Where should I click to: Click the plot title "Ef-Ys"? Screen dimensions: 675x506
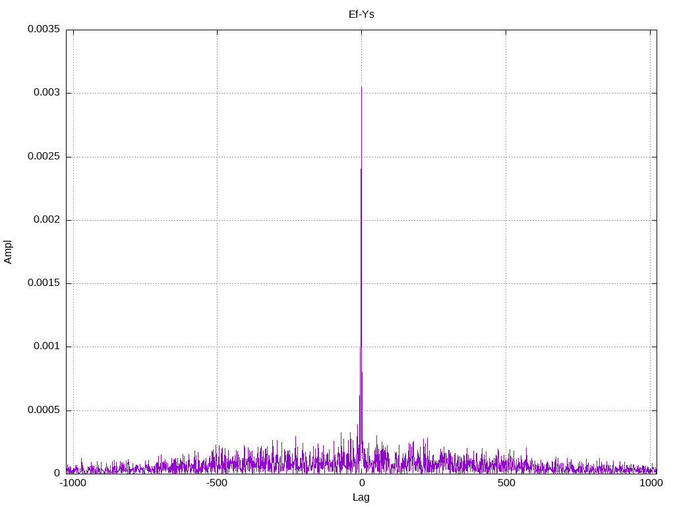(x=361, y=14)
